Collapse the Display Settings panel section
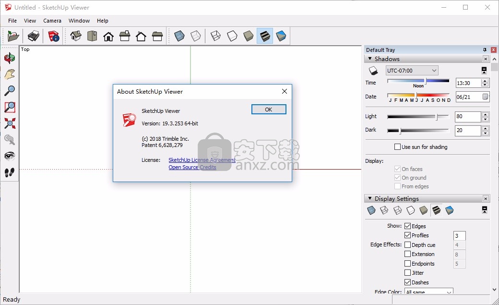Screen dimensions: 499x305 (370, 198)
